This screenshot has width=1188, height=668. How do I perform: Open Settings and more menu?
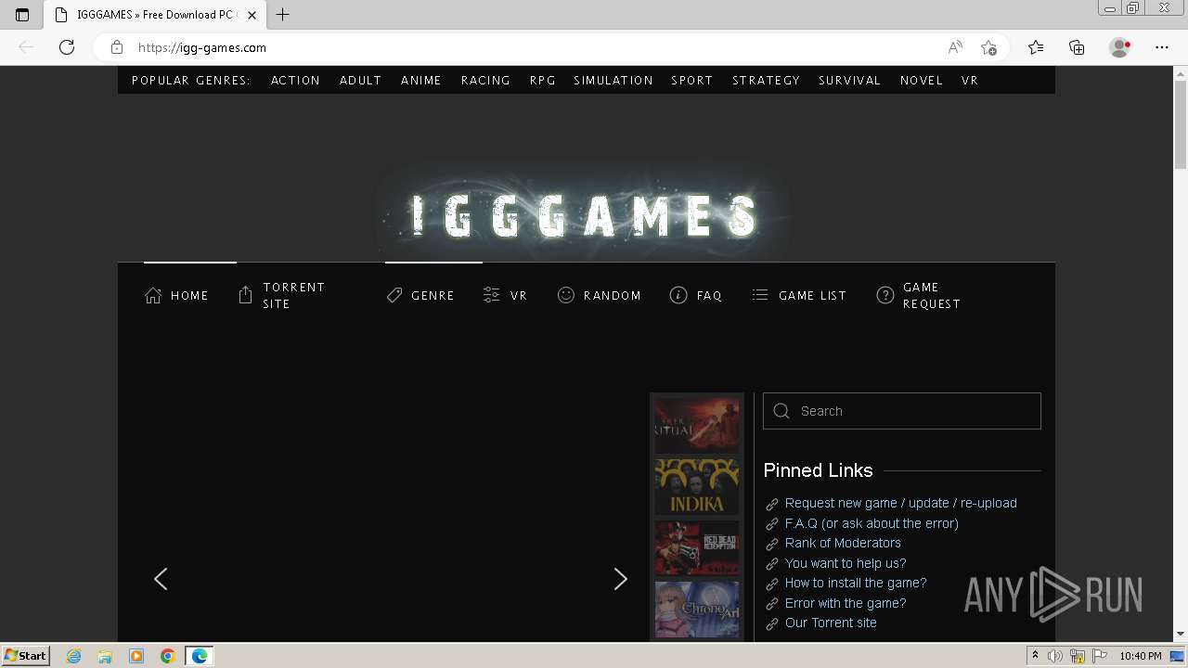[x=1162, y=47]
